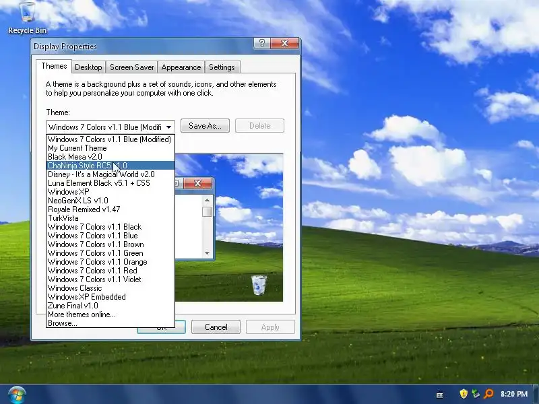Select Royale Remixed v1.47 theme

(110, 209)
